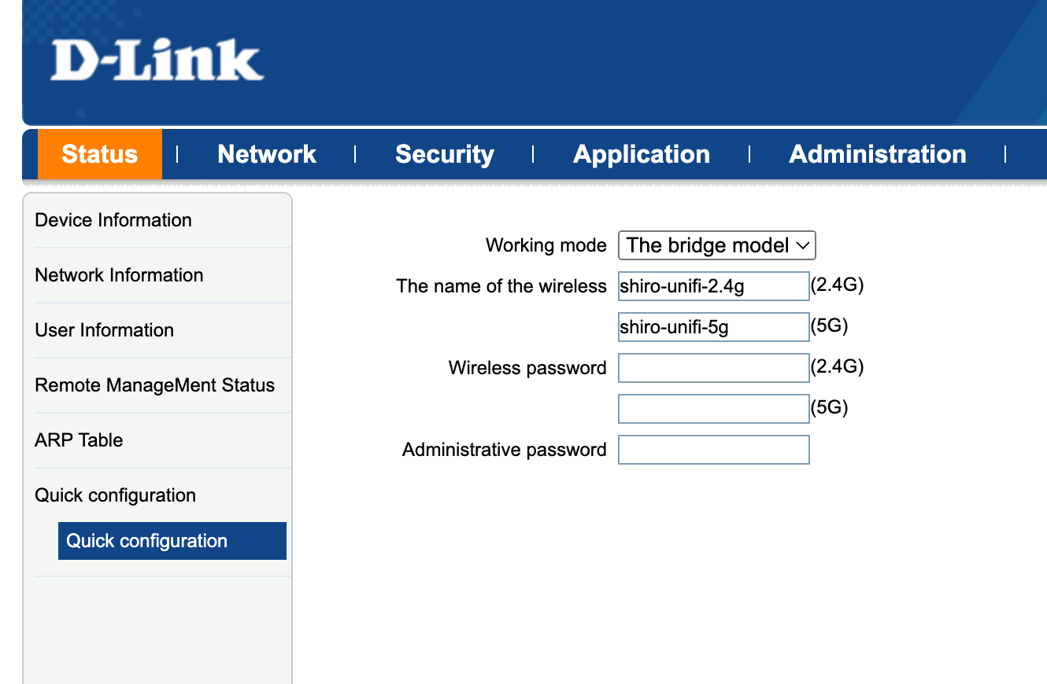Image resolution: width=1047 pixels, height=684 pixels.
Task: Open the Status tab
Action: point(100,154)
